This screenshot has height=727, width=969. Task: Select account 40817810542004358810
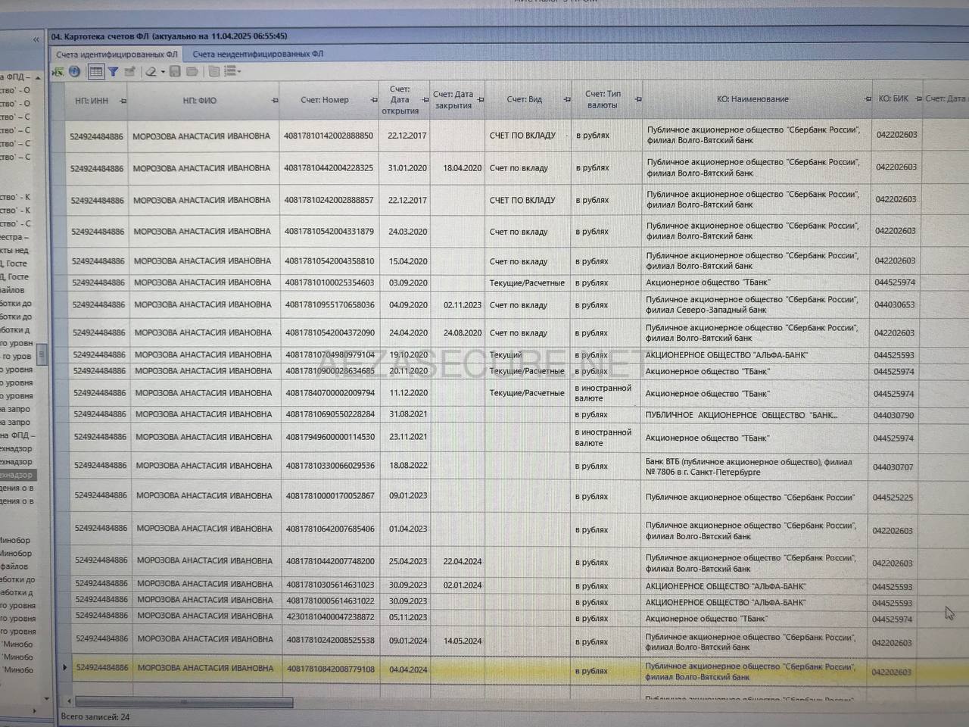329,261
